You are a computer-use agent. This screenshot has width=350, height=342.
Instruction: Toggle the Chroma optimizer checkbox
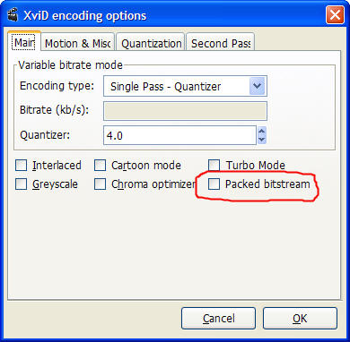click(100, 184)
